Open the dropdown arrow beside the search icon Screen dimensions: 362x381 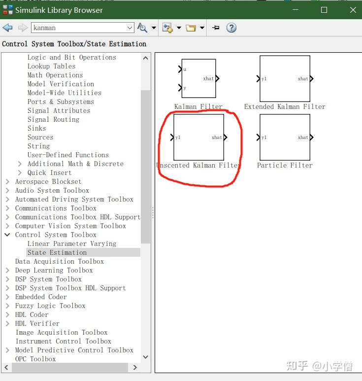tap(154, 28)
